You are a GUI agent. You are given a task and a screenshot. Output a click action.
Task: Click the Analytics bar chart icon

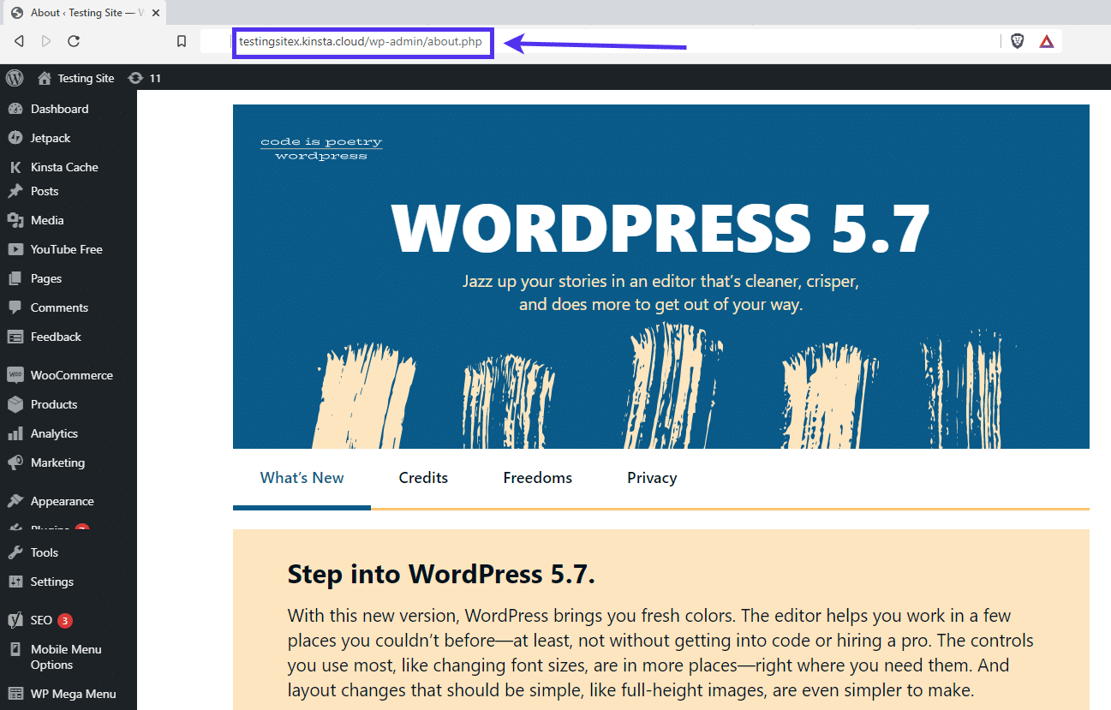15,433
